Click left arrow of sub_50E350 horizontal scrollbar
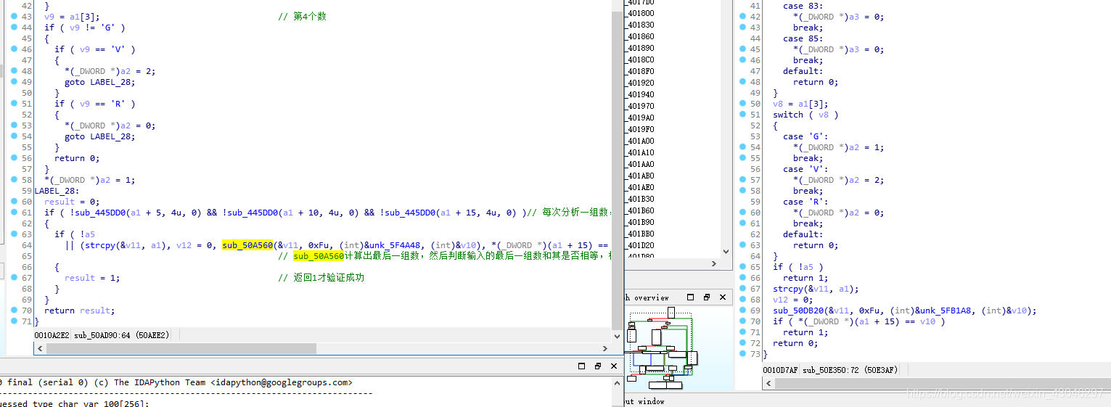This screenshot has width=1111, height=407. 768,383
